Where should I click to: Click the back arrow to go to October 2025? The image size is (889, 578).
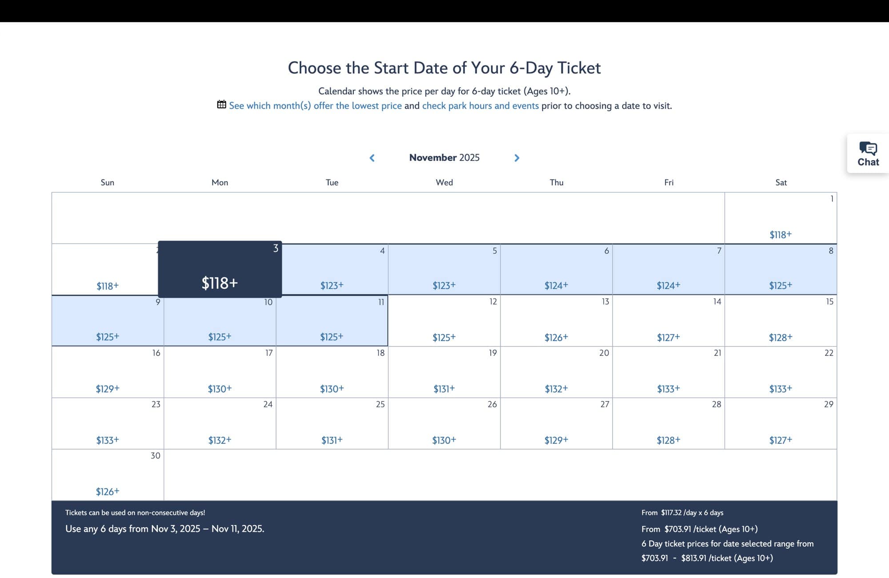pyautogui.click(x=371, y=157)
